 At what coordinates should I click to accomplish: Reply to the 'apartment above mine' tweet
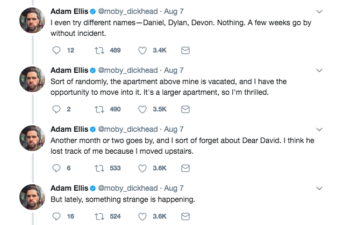point(57,109)
